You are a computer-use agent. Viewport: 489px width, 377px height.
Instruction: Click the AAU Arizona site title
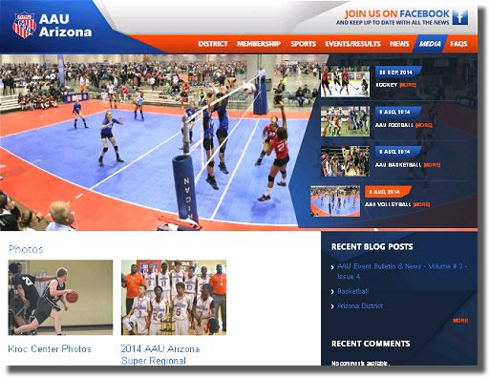(65, 26)
